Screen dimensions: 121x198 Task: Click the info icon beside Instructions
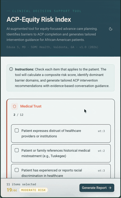pos(11,69)
